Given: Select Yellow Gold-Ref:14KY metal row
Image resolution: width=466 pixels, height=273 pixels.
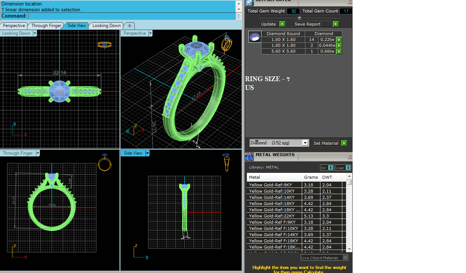Looking at the screenshot, I should (x=274, y=197).
